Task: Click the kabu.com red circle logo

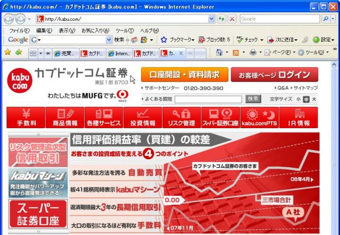Action: point(20,81)
